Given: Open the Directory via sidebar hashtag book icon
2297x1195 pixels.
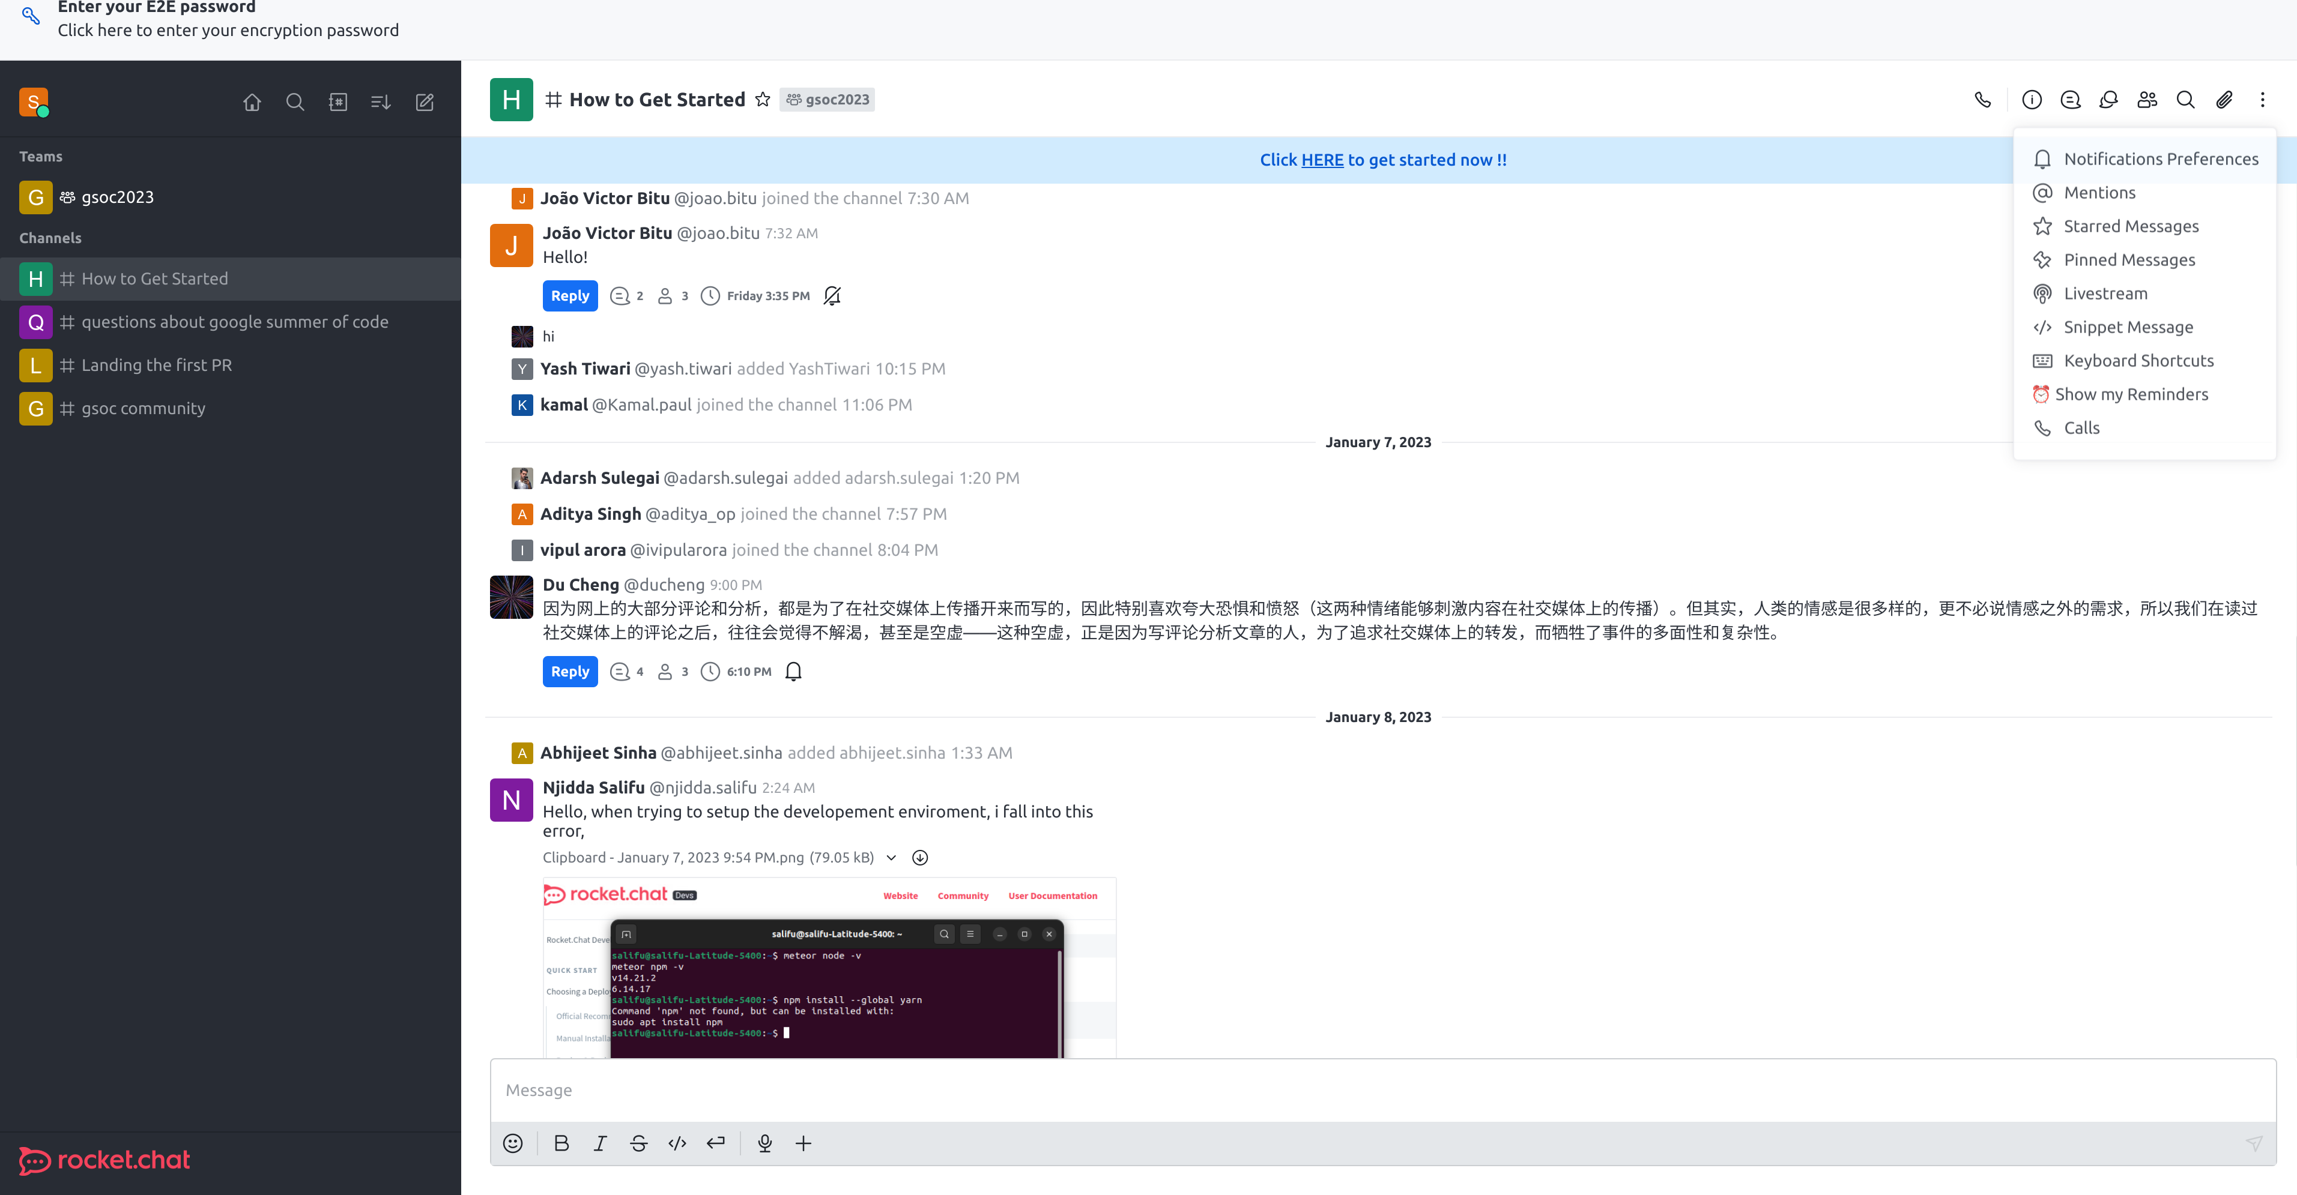Looking at the screenshot, I should (x=338, y=101).
